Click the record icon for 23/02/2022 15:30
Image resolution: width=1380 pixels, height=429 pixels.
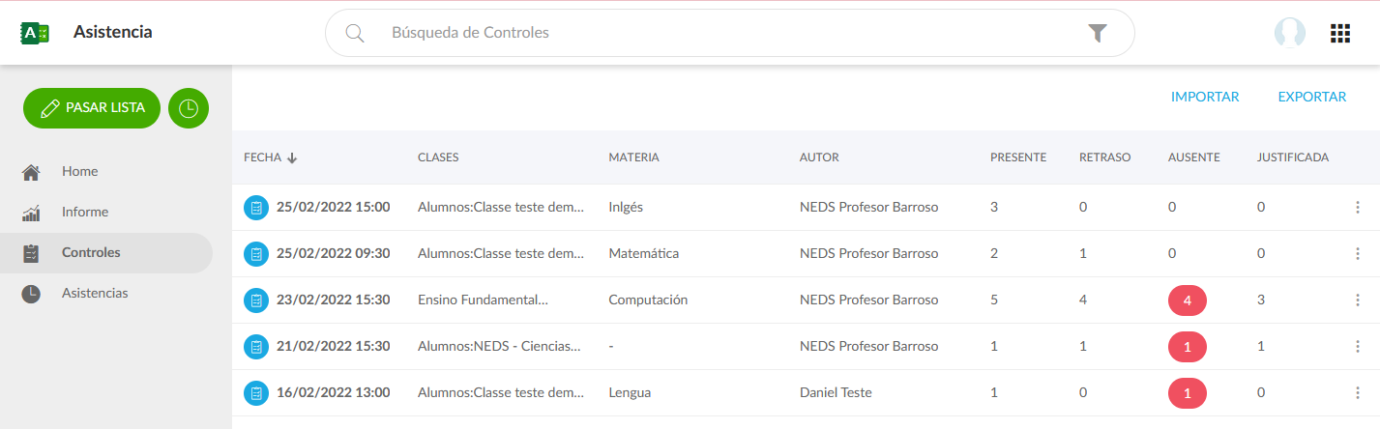(x=256, y=300)
